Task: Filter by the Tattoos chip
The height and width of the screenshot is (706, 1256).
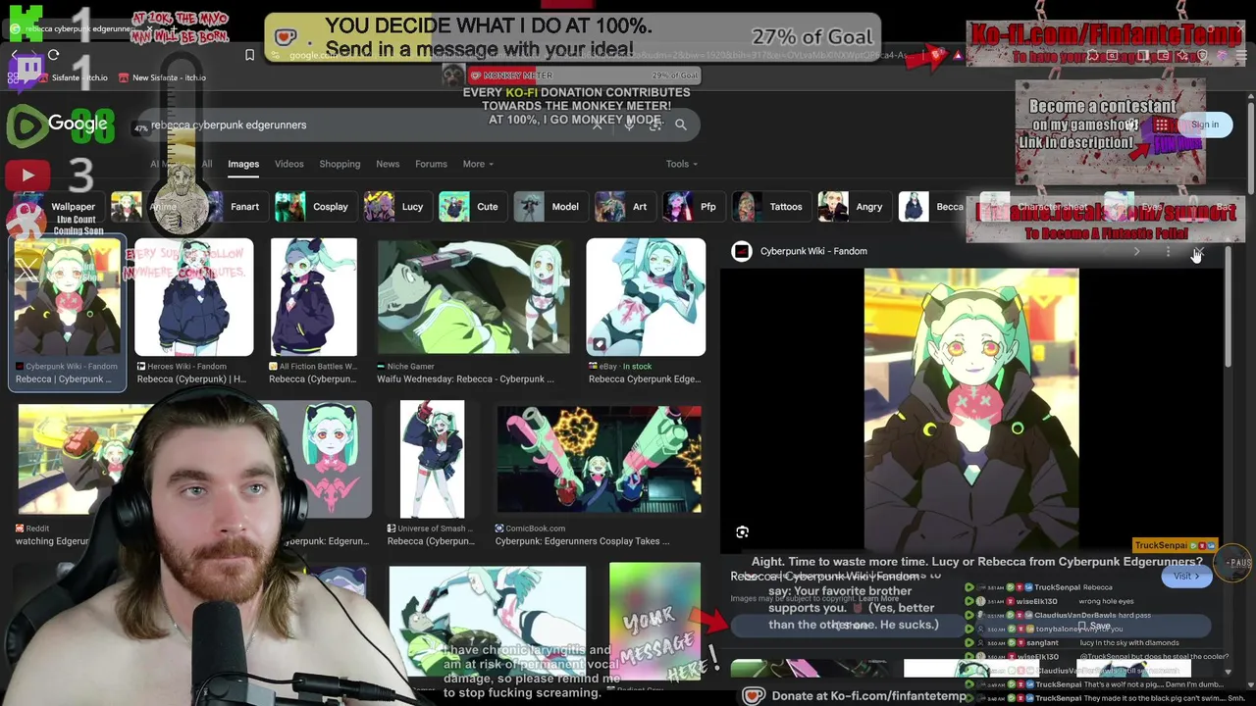Action: coord(770,207)
